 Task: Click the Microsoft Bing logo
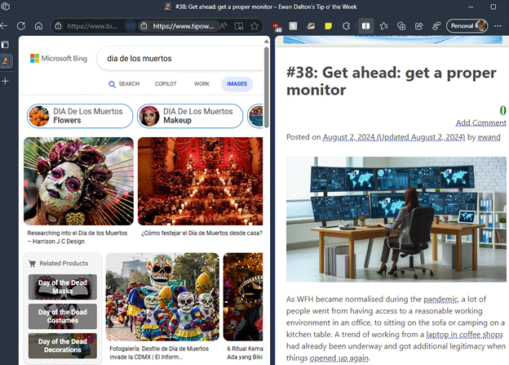click(59, 59)
